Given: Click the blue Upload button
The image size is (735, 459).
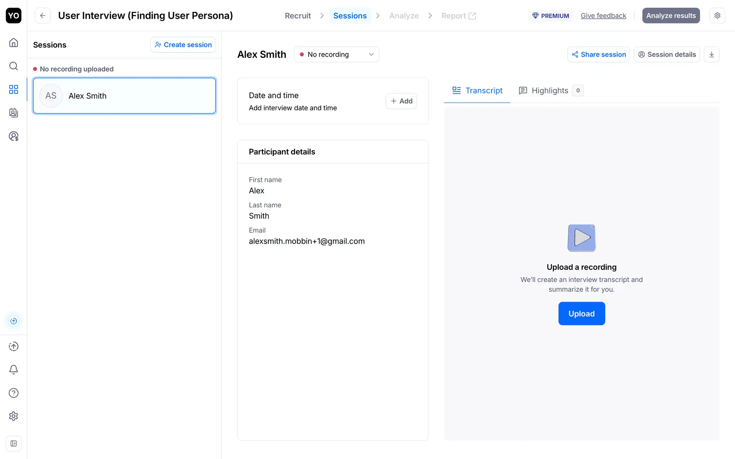Looking at the screenshot, I should click(581, 314).
